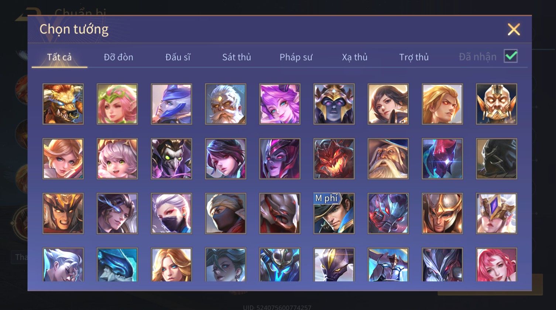Screen dimensions: 556x310
Task: Switch to the 'Đấu sĩ' tab
Action: (x=178, y=57)
